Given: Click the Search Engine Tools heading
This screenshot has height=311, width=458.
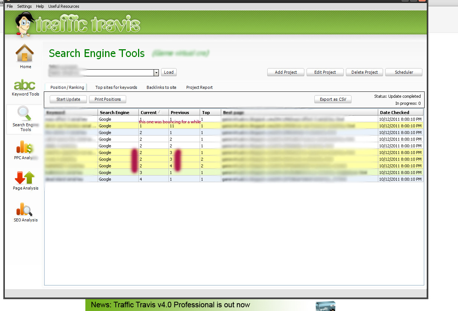Looking at the screenshot, I should click(97, 53).
